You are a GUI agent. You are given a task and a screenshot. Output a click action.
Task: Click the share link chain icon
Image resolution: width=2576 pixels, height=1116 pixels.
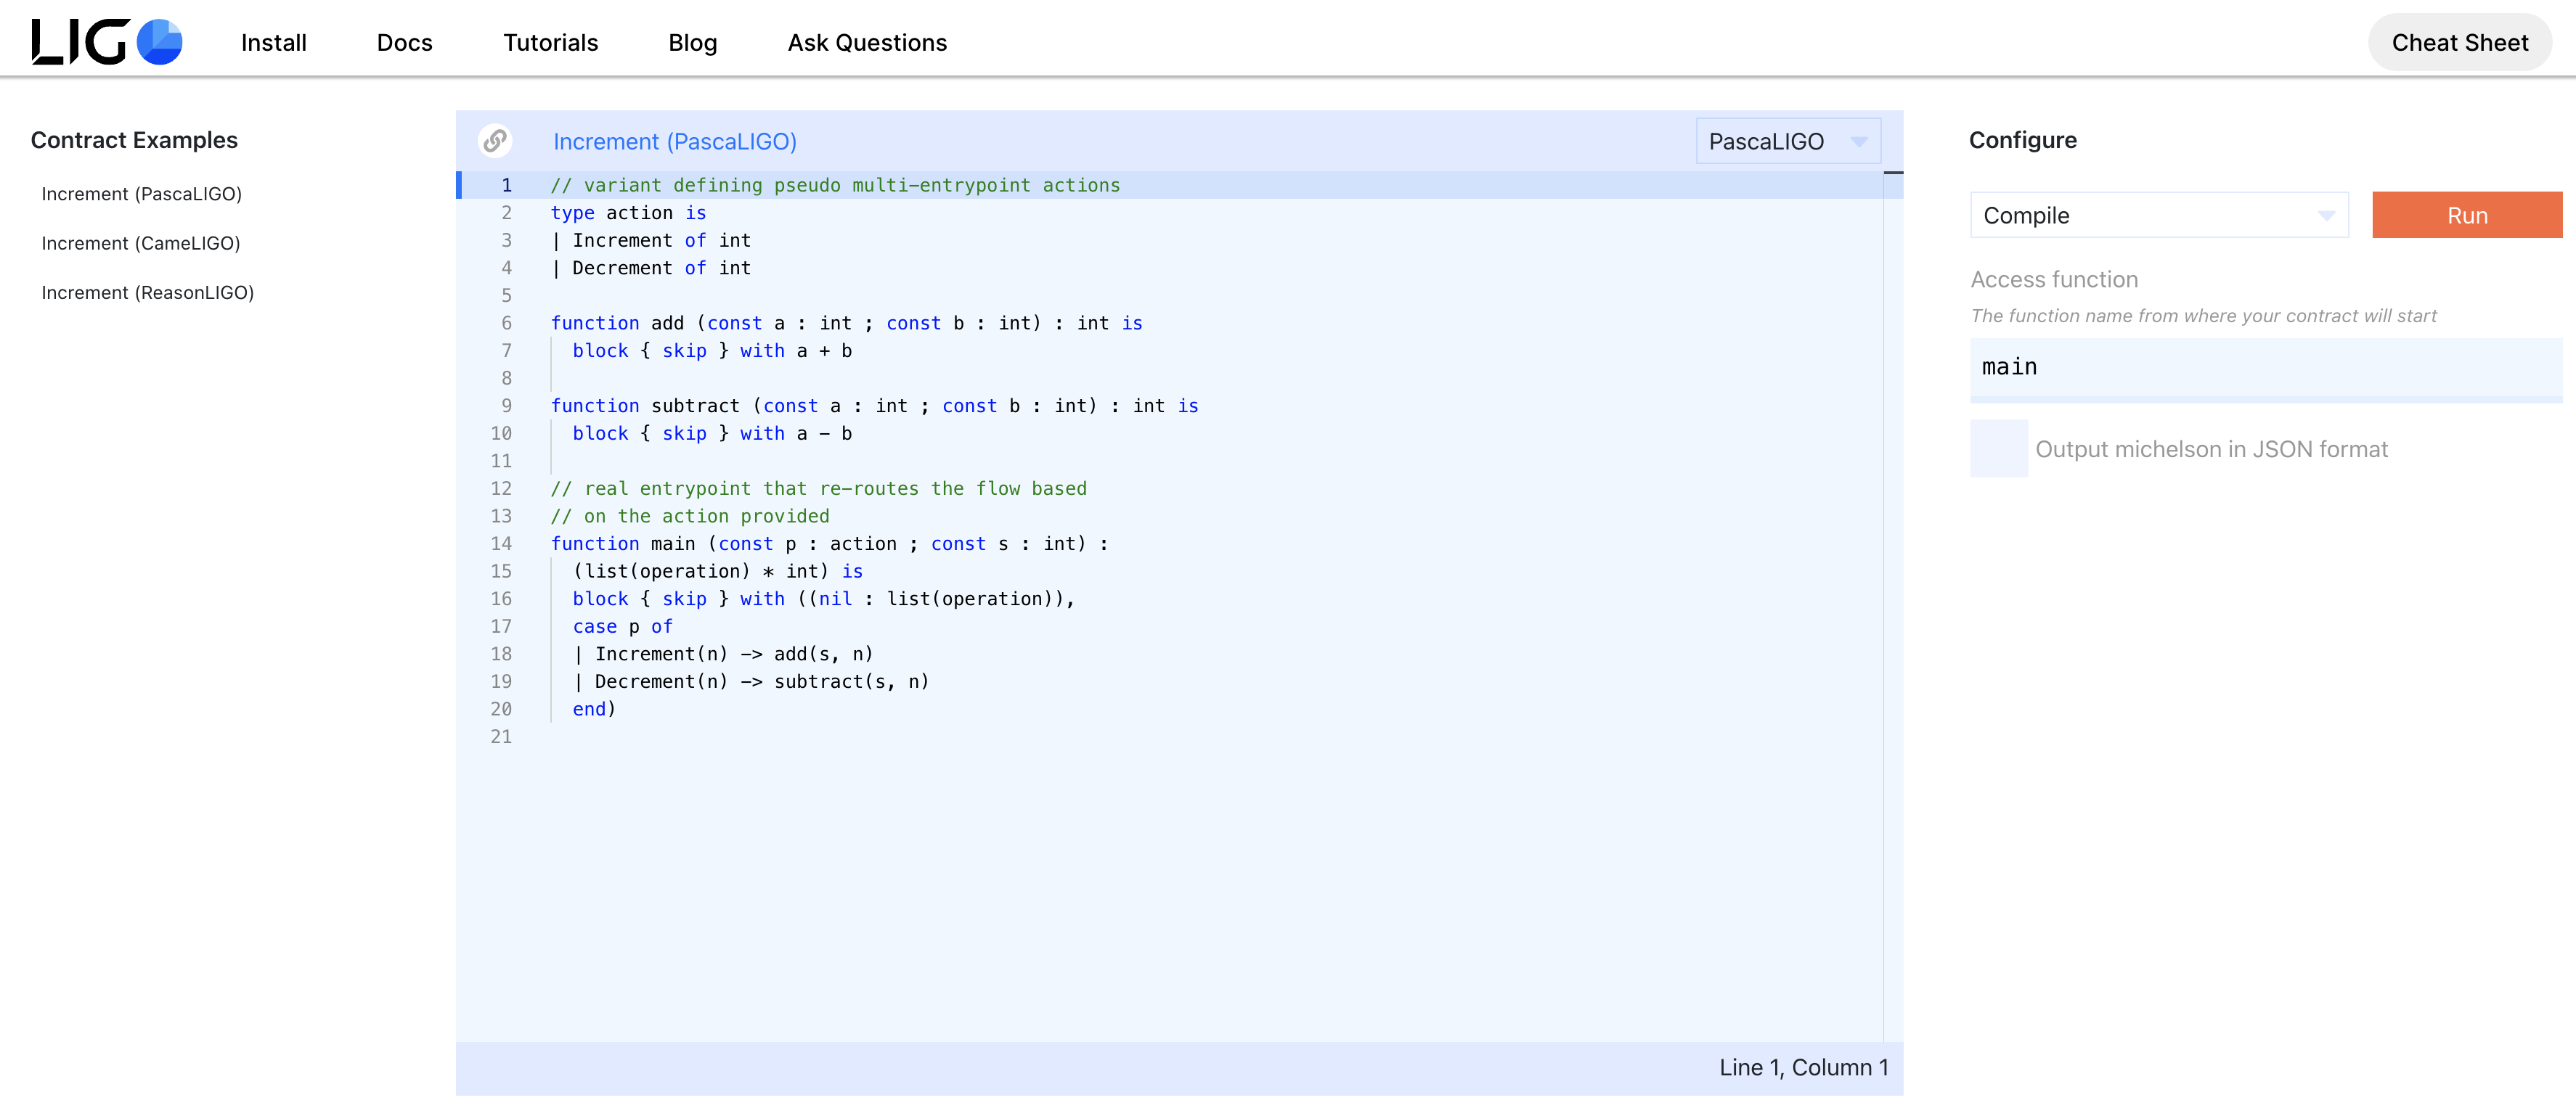pos(494,141)
